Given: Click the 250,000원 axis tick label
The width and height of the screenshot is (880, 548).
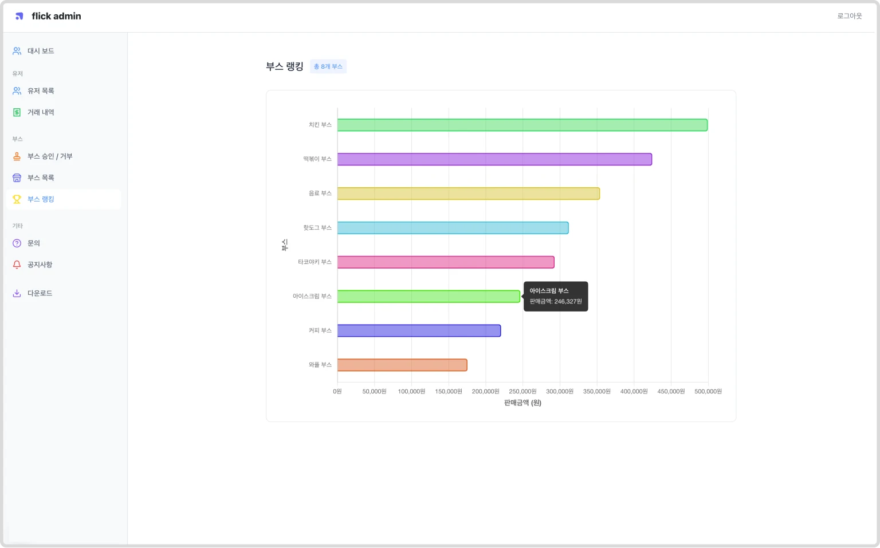Looking at the screenshot, I should click(x=522, y=392).
